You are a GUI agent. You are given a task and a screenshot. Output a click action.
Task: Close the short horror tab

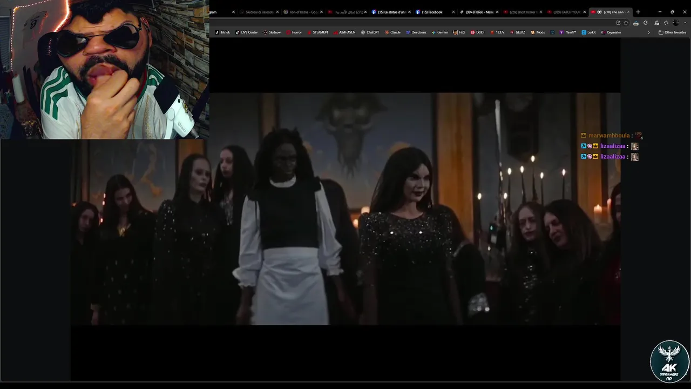(x=540, y=12)
